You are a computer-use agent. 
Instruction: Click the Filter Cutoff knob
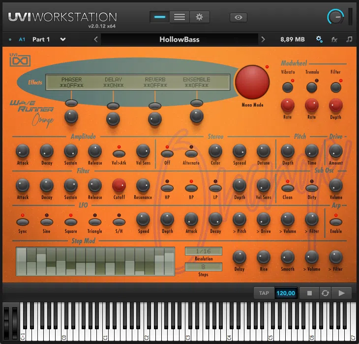tap(119, 185)
